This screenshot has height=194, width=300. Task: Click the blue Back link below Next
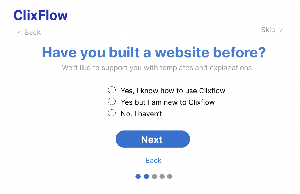pyautogui.click(x=153, y=161)
